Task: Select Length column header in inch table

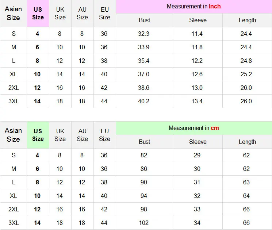Action: (247, 20)
